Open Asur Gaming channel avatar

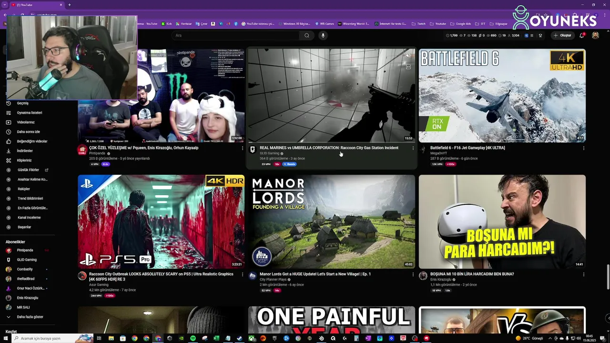tap(82, 276)
